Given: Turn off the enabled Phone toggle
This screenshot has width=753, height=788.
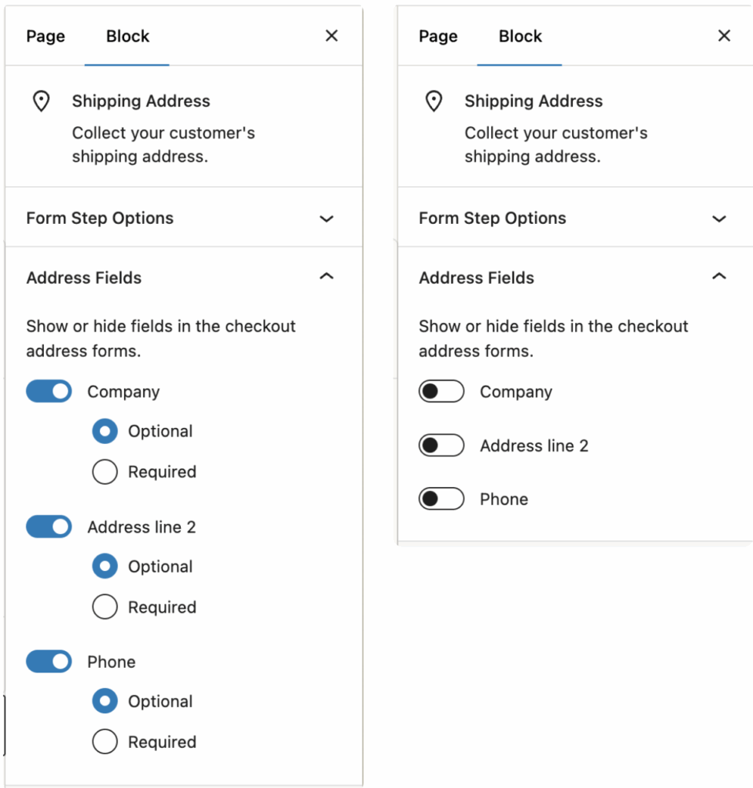Looking at the screenshot, I should 49,662.
